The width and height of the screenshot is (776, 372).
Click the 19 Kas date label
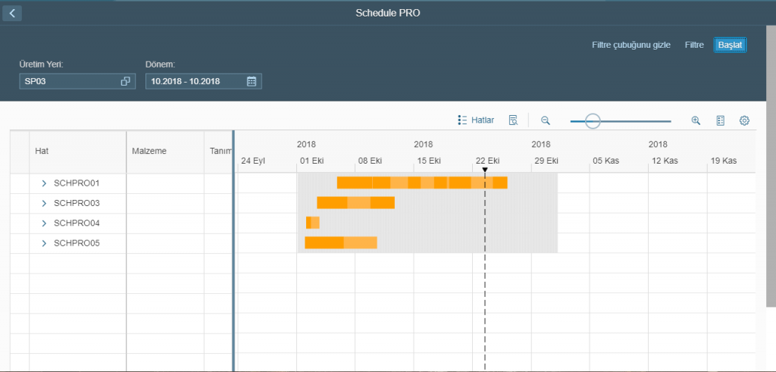(724, 161)
